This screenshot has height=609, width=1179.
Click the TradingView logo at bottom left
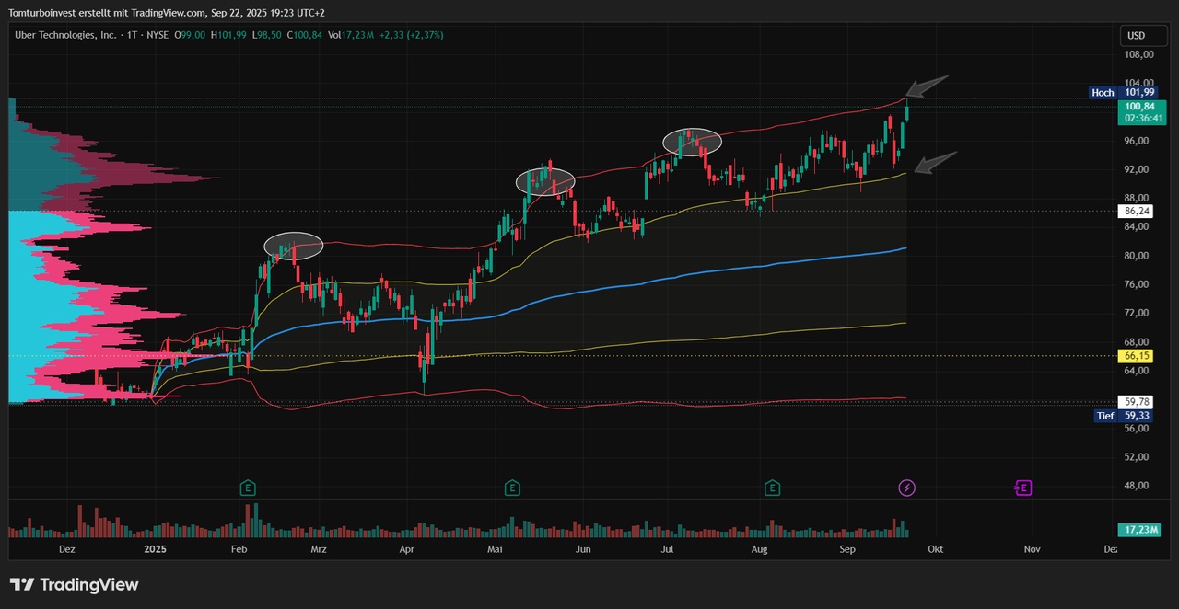[x=74, y=585]
